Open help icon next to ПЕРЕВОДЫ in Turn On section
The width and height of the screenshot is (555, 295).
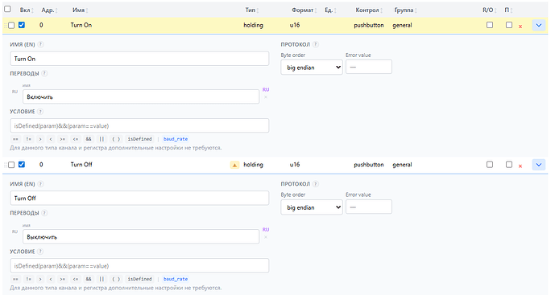tap(44, 73)
